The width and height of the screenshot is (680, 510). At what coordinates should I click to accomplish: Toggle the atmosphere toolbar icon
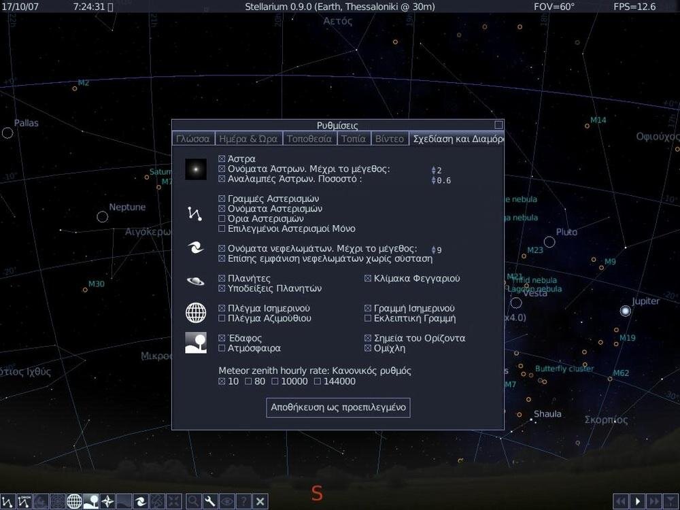[124, 501]
